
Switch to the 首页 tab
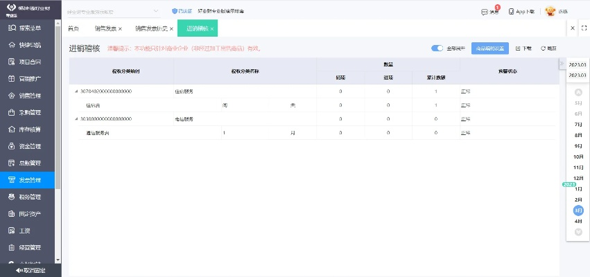coord(73,28)
